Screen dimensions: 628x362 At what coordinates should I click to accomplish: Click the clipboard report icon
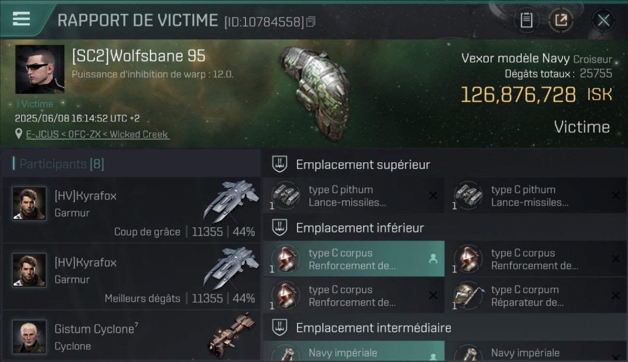click(526, 20)
